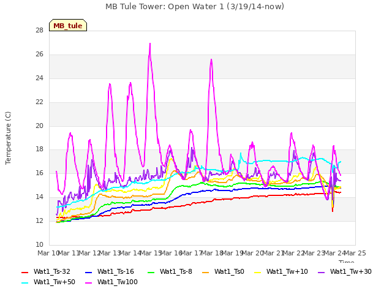Click the orange Wat1_Ts0 legend swatch
The image size is (392, 294).
[x=206, y=272]
